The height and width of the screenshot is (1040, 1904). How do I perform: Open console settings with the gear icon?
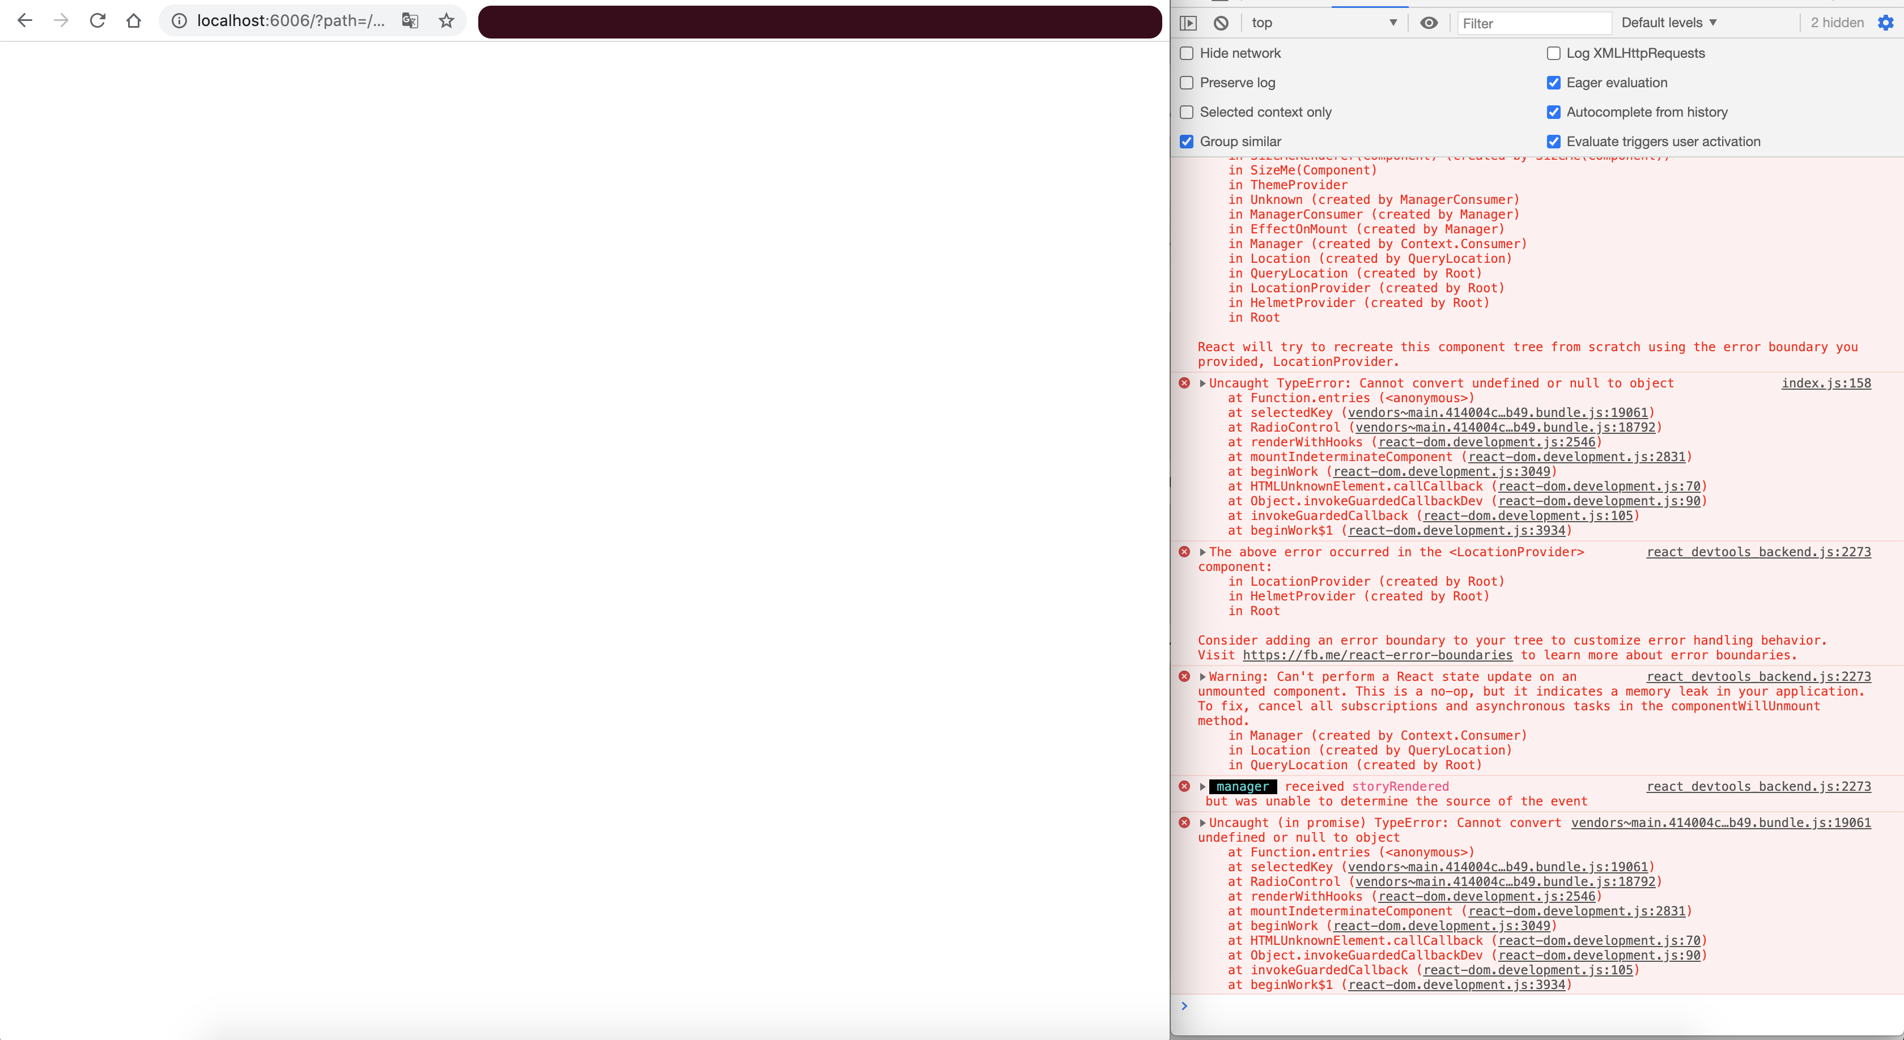tap(1886, 23)
